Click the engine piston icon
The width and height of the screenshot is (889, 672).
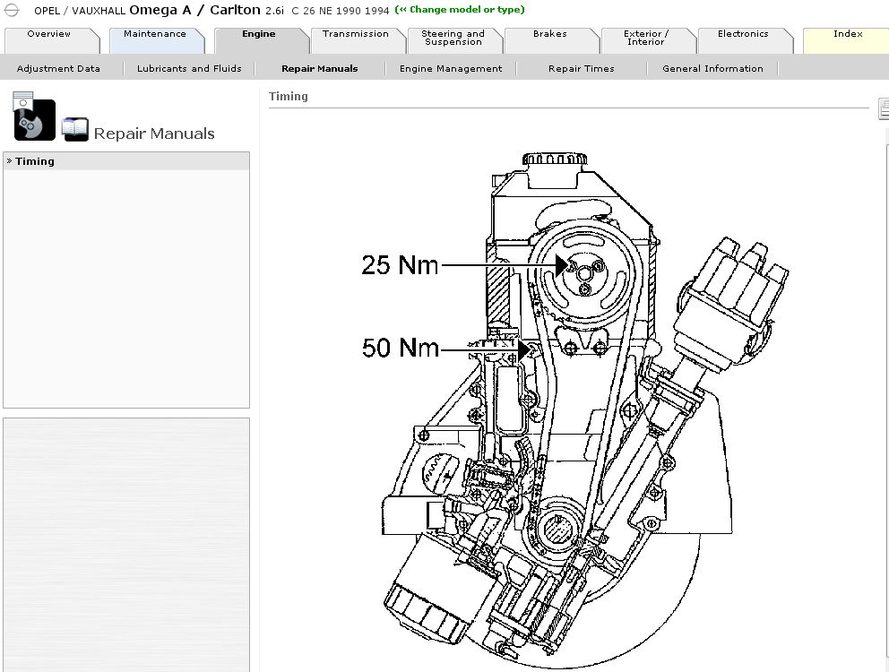pyautogui.click(x=34, y=117)
